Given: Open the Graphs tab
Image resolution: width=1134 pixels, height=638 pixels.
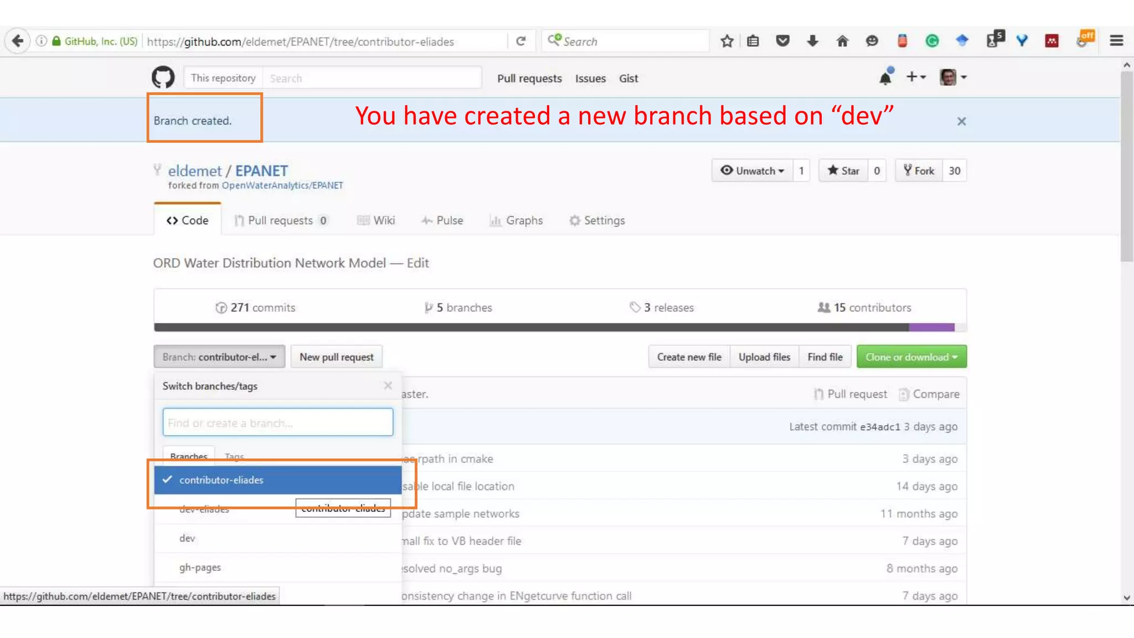Looking at the screenshot, I should pyautogui.click(x=517, y=220).
